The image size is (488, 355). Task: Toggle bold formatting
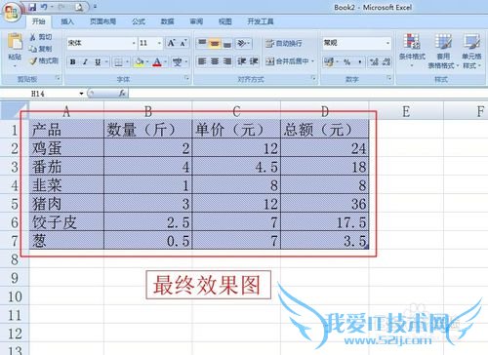[x=73, y=61]
